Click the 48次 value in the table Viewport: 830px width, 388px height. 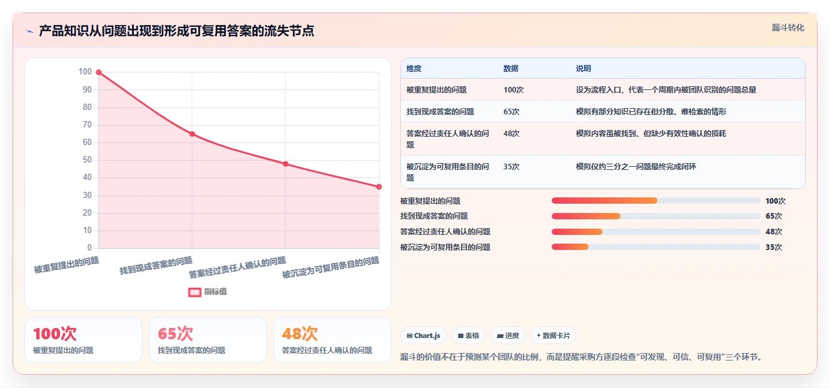coord(512,134)
